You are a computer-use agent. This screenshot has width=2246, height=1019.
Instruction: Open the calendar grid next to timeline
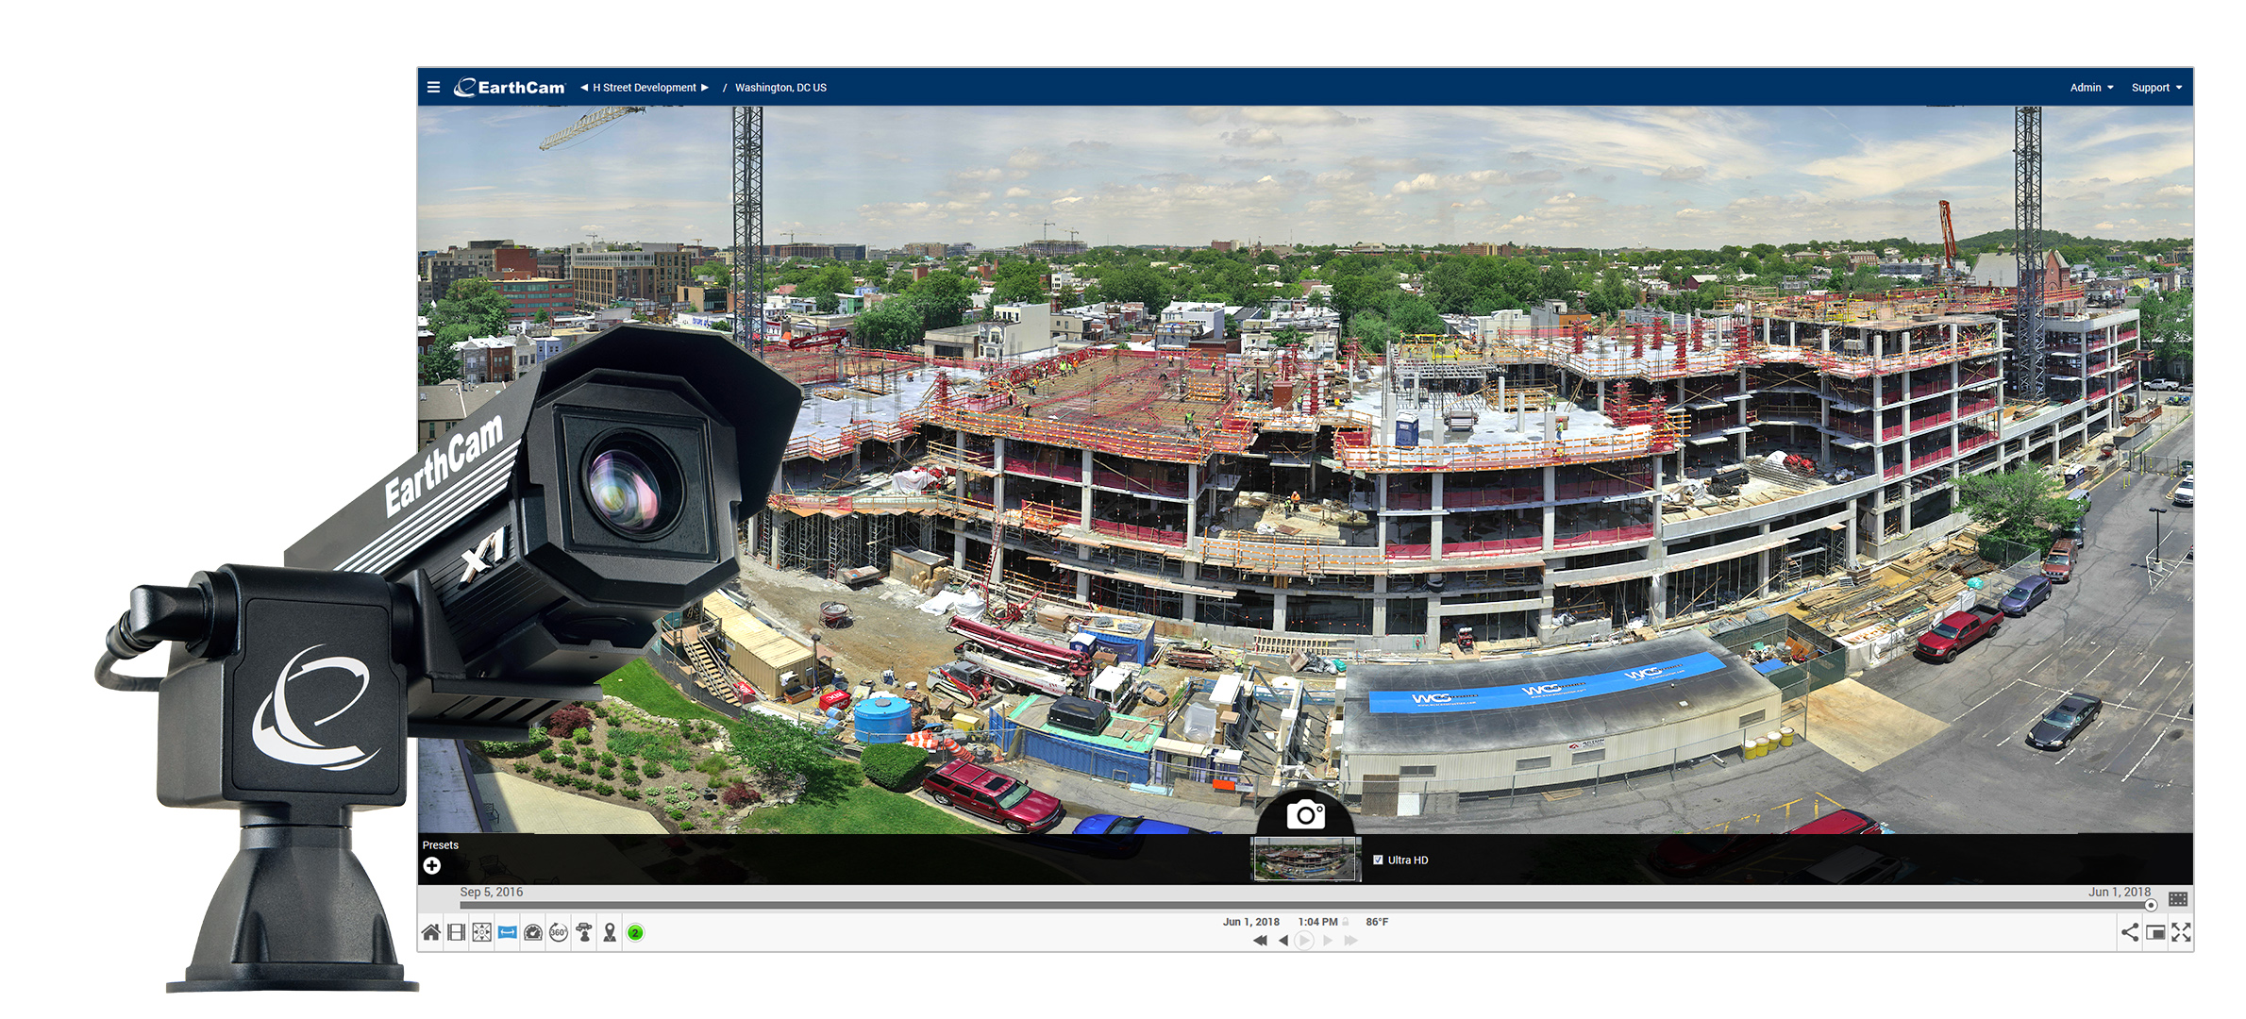(x=2178, y=899)
